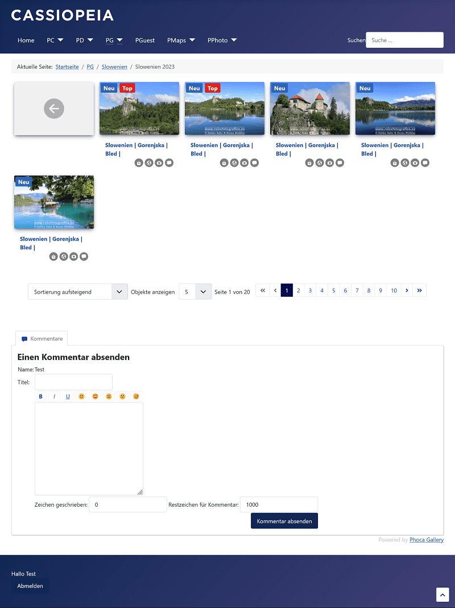Open the Objekte anzeigen count dropdown

[x=195, y=292]
